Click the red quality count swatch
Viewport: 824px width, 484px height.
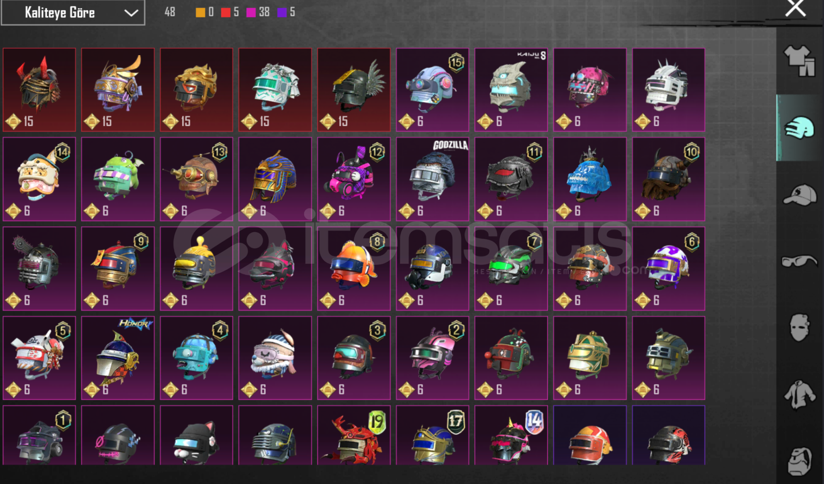(x=225, y=13)
